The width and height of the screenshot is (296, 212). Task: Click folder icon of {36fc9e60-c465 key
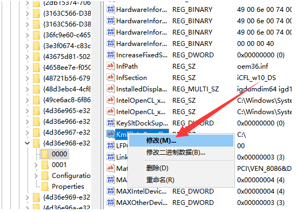tap(36, 35)
